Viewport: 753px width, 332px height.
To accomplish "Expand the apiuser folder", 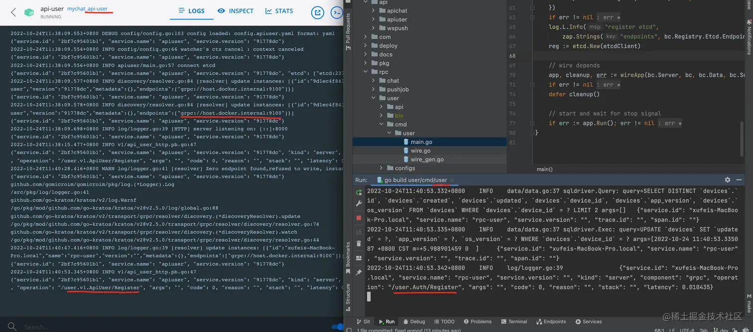I will coord(374,19).
